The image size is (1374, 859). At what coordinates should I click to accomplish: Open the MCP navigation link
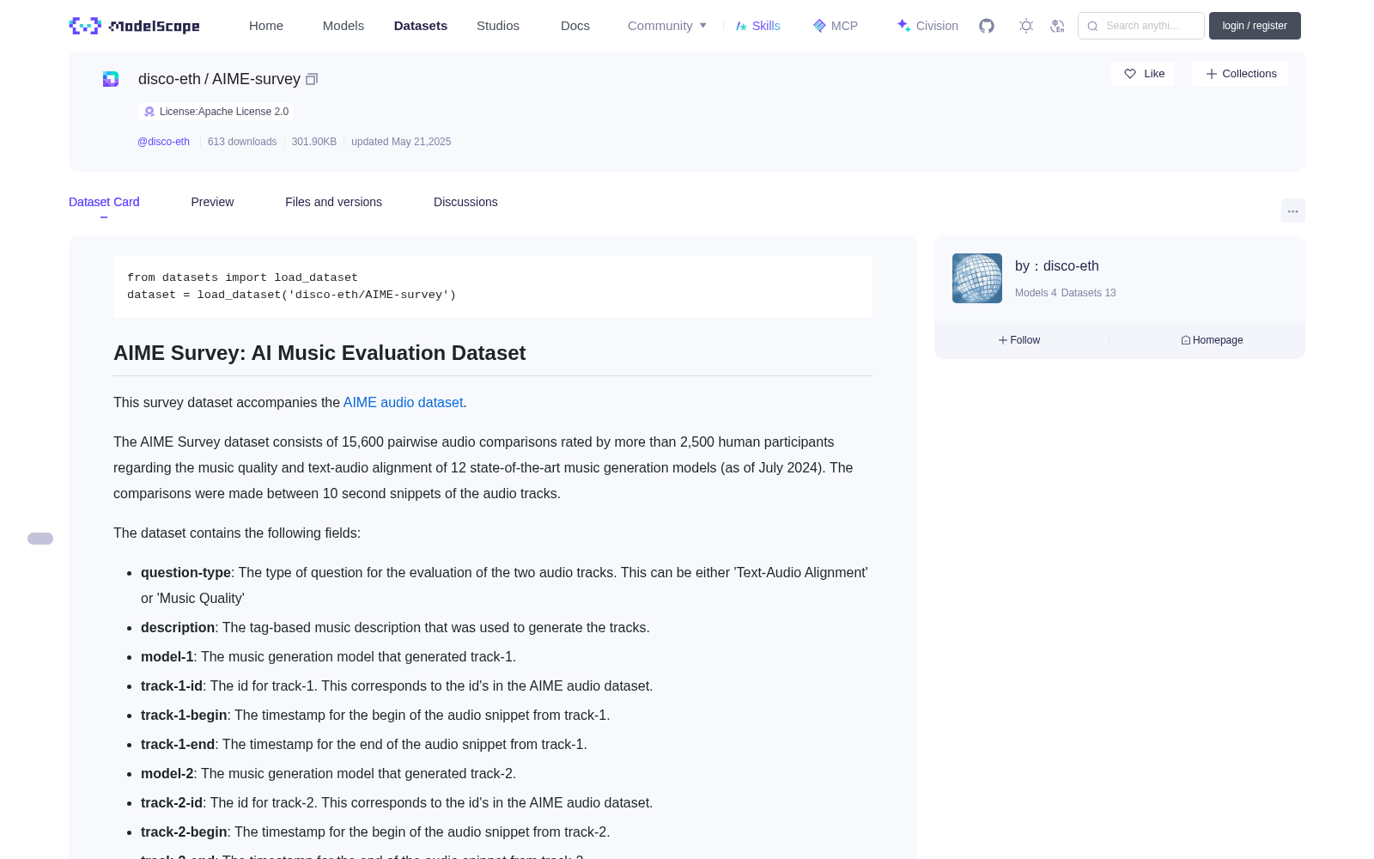[x=836, y=26]
